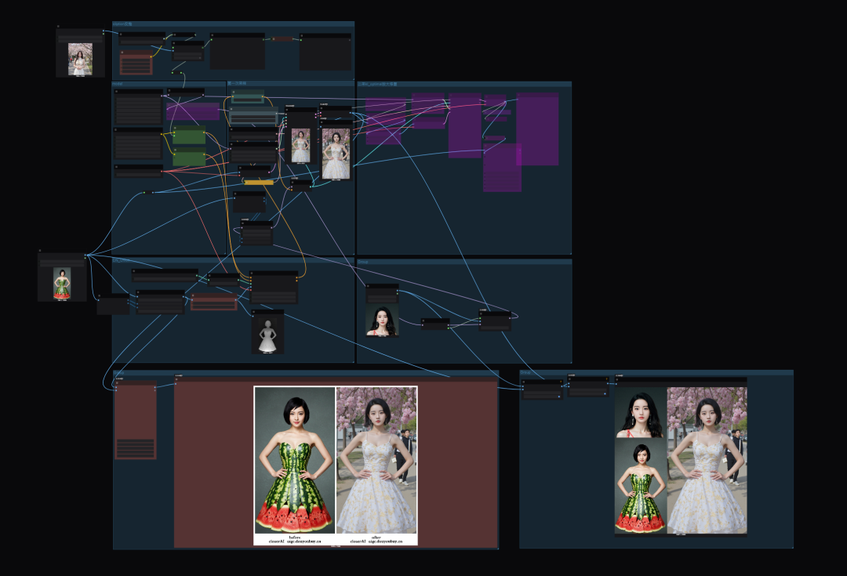Select the brown node left of before/after image
The height and width of the screenshot is (576, 847).
coord(136,420)
